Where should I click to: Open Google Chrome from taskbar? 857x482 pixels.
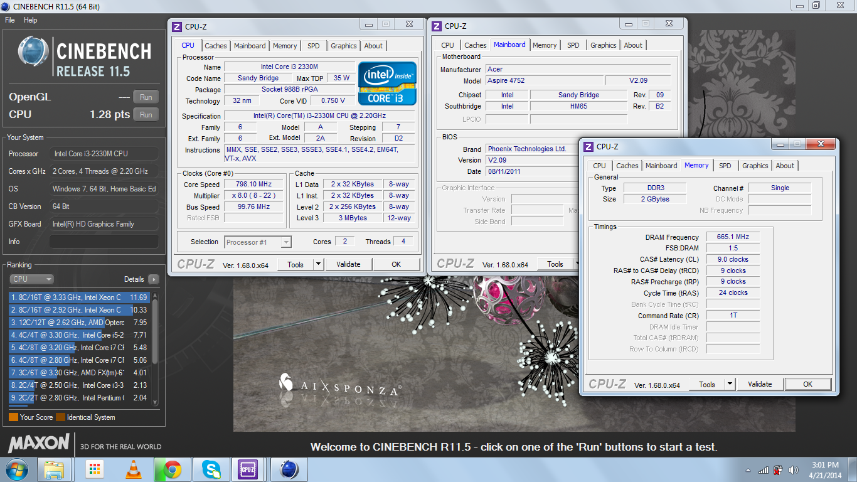[x=173, y=469]
